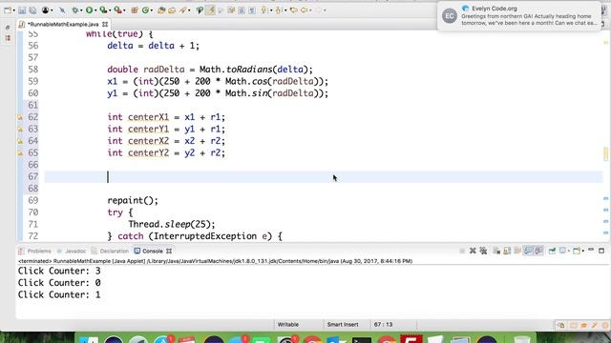Viewport: 611px width, 343px height.
Task: Click the Open Task icon in the toolbar
Action: (x=172, y=10)
